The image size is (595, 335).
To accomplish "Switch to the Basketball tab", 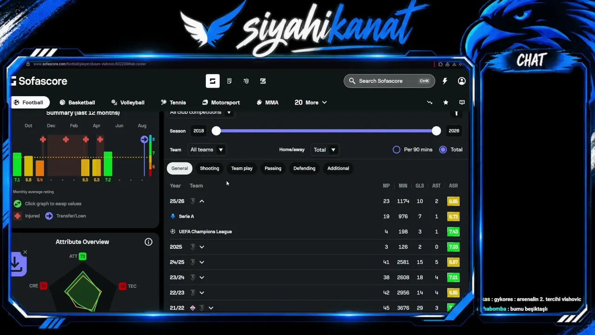I will [77, 102].
